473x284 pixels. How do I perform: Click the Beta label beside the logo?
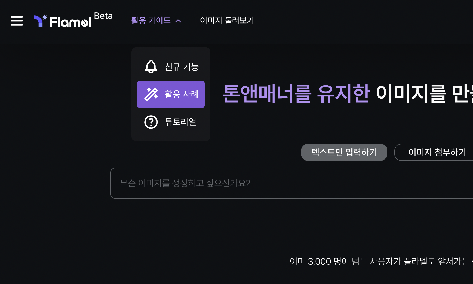[x=103, y=16]
